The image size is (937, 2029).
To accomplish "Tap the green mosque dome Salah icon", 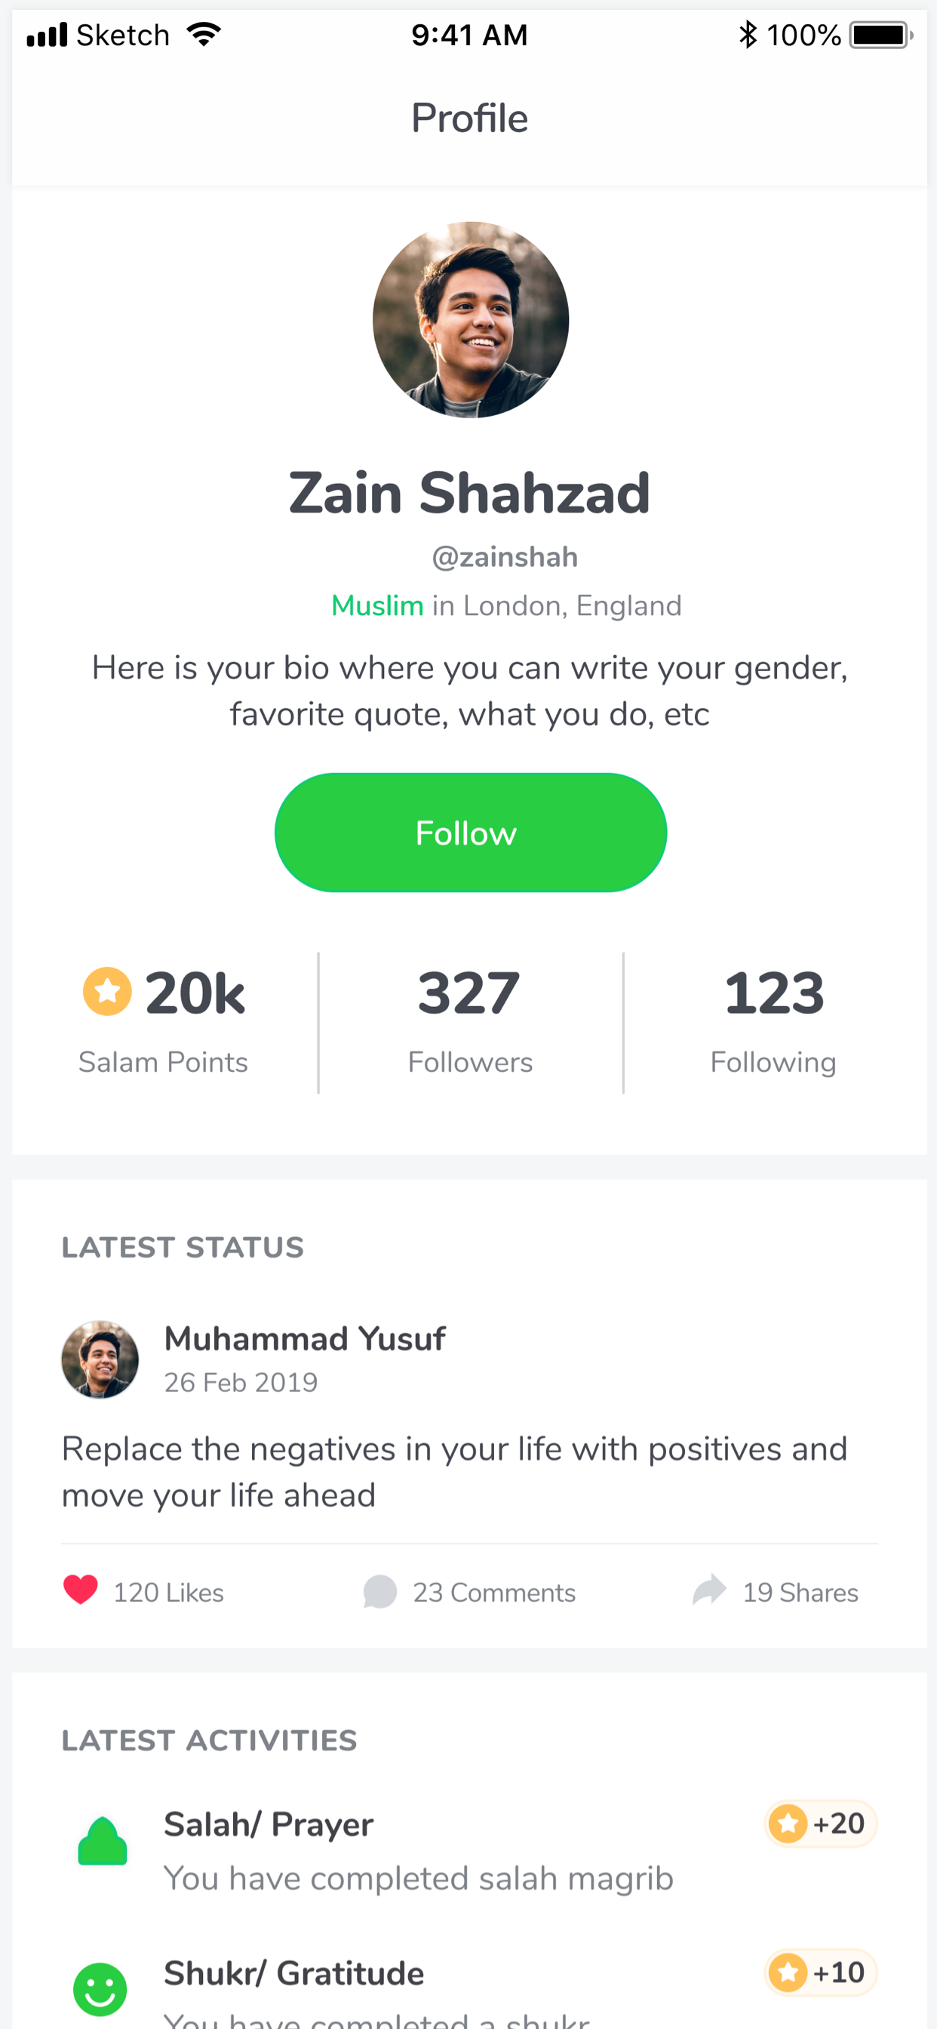I will coord(103,1841).
